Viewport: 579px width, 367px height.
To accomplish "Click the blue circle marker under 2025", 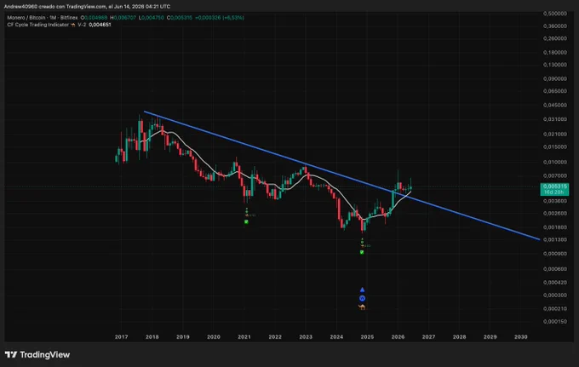I will pyautogui.click(x=362, y=298).
